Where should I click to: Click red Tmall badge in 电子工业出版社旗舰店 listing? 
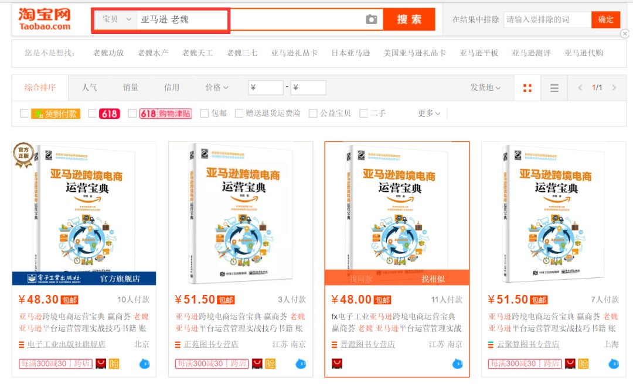pos(101,364)
